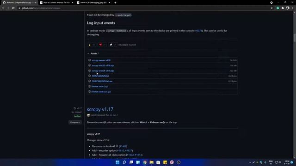Bookmark this page with the star icon
This screenshot has width=296, height=166.
271,8
